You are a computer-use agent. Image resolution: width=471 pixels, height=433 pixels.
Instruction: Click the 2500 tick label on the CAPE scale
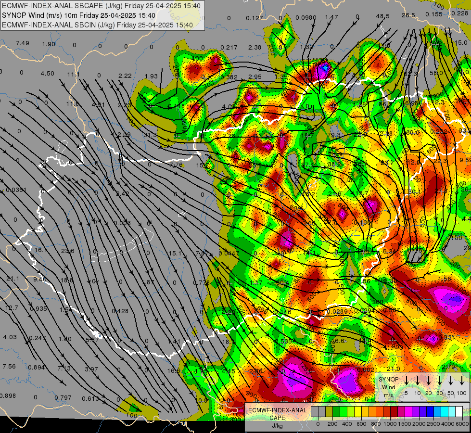[433, 424]
